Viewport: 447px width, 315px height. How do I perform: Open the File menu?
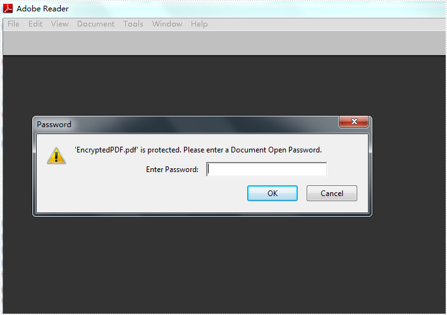coord(13,24)
